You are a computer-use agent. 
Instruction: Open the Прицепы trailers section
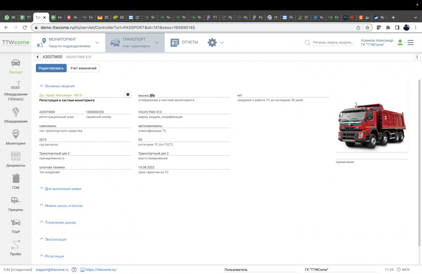pos(16,204)
